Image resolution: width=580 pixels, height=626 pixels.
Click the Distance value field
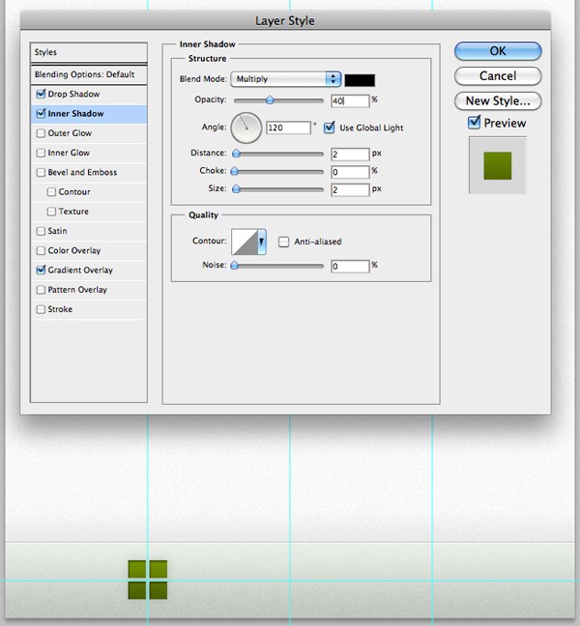pos(350,155)
